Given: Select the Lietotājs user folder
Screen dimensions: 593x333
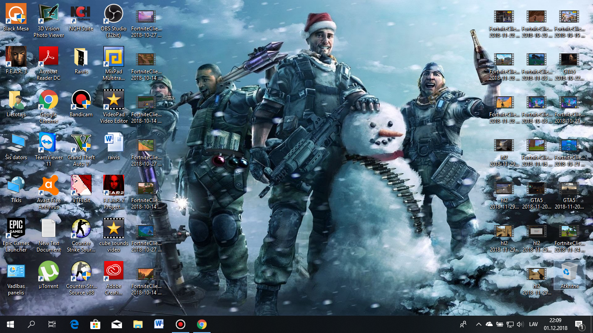Looking at the screenshot, I should tap(16, 104).
